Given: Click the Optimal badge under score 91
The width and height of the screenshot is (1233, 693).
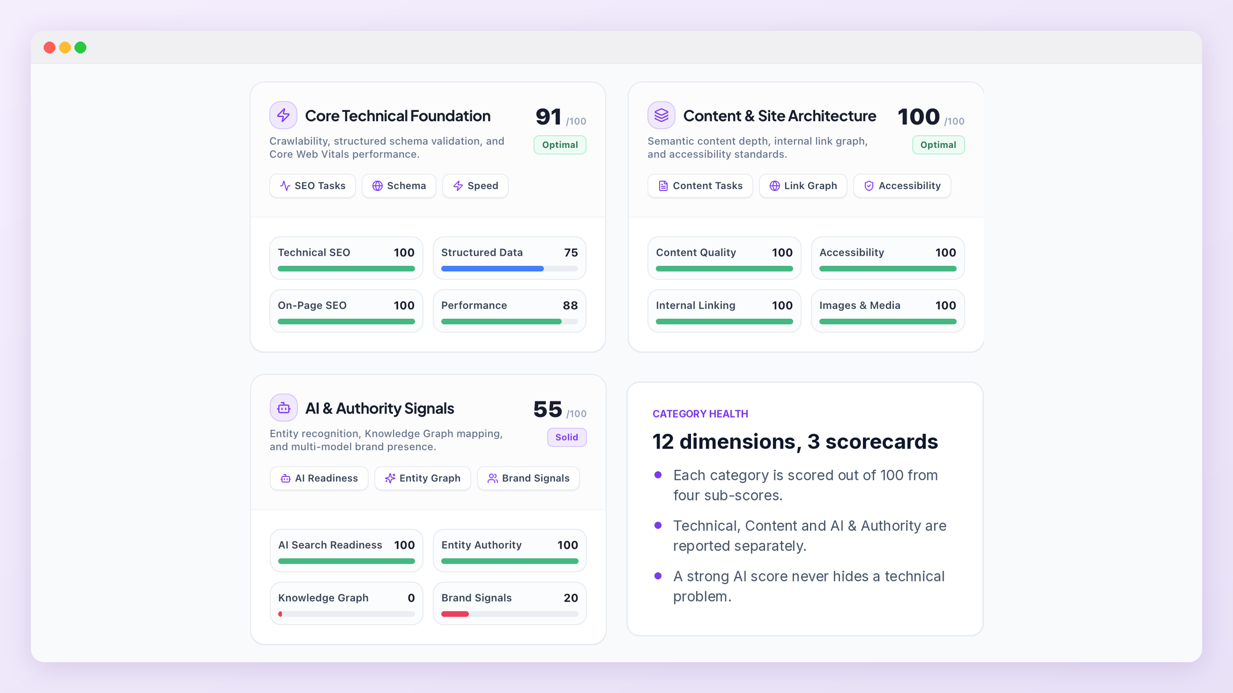Looking at the screenshot, I should pos(560,145).
